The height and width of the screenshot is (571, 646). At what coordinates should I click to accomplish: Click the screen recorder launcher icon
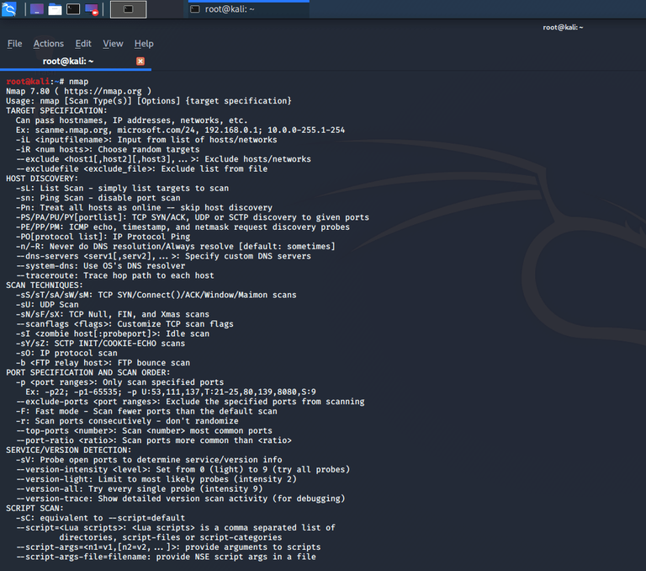[x=91, y=9]
